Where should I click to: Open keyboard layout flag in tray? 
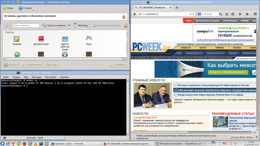[225, 144]
